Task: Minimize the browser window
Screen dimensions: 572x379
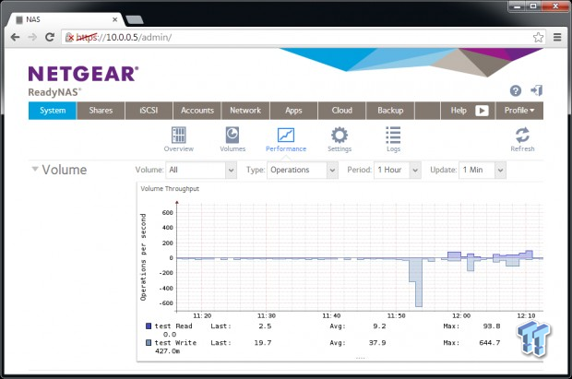Action: 517,6
